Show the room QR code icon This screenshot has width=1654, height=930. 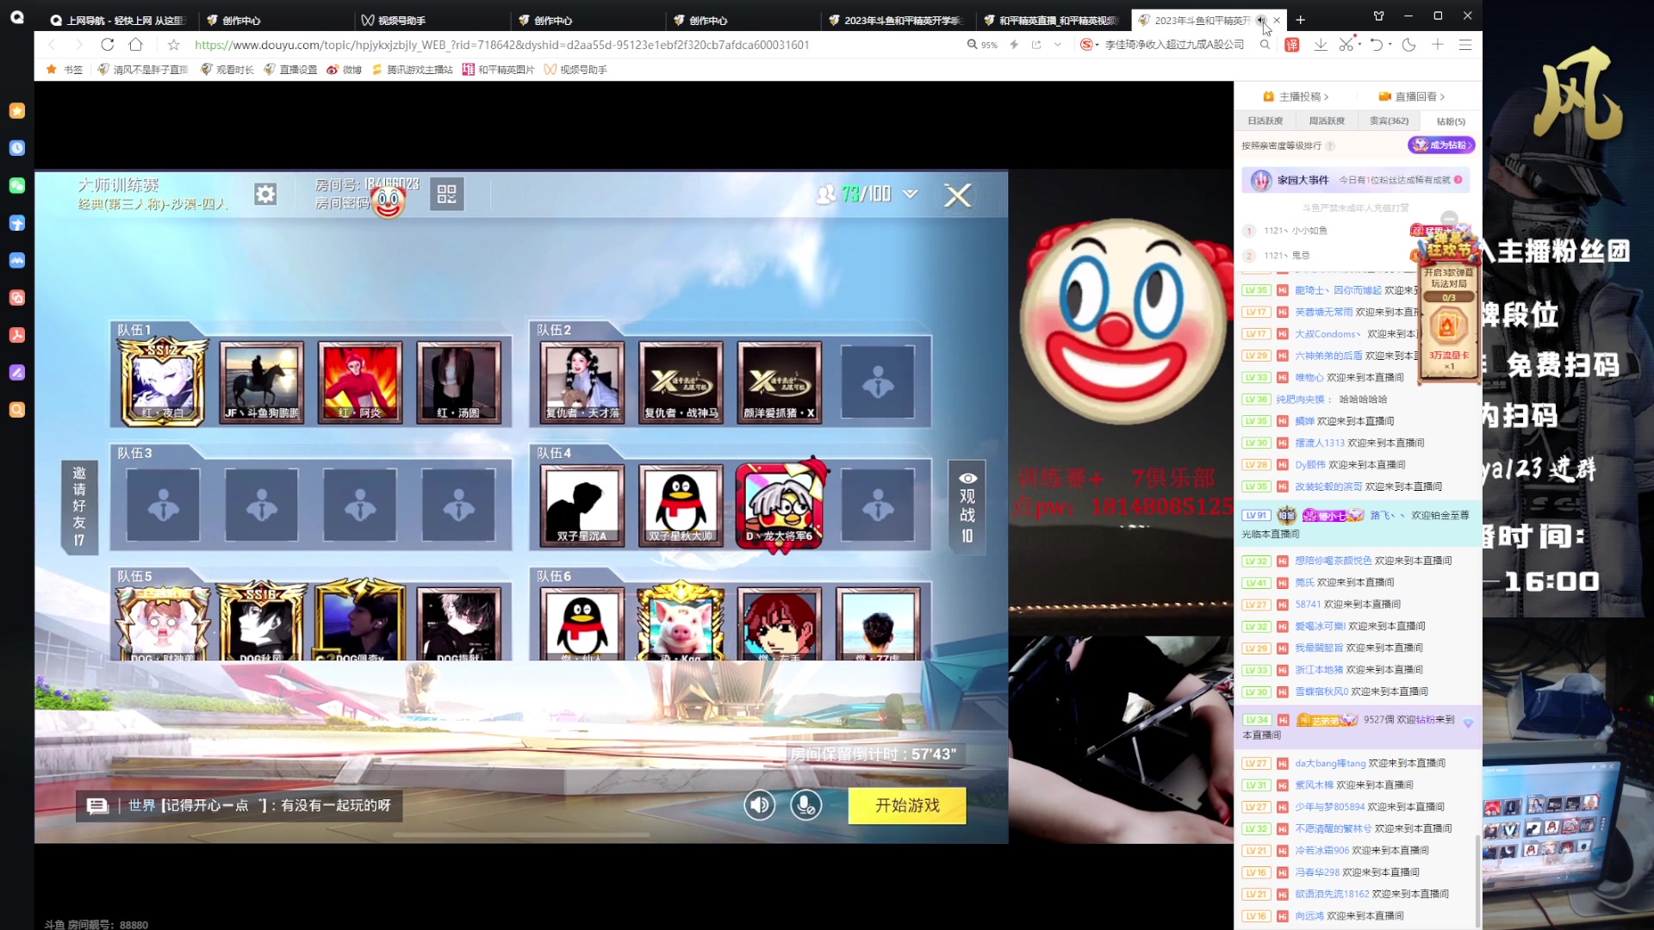[446, 194]
